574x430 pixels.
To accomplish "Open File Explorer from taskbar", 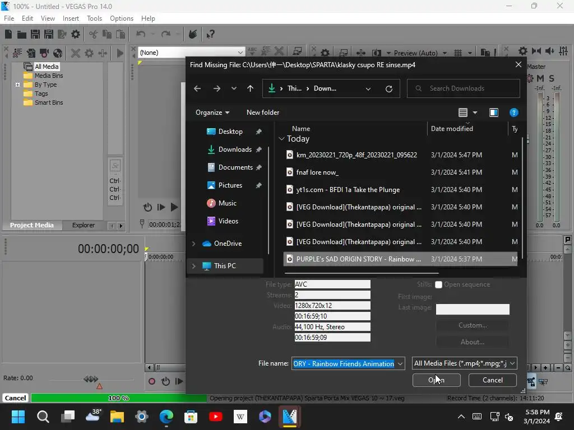I will 117,417.
